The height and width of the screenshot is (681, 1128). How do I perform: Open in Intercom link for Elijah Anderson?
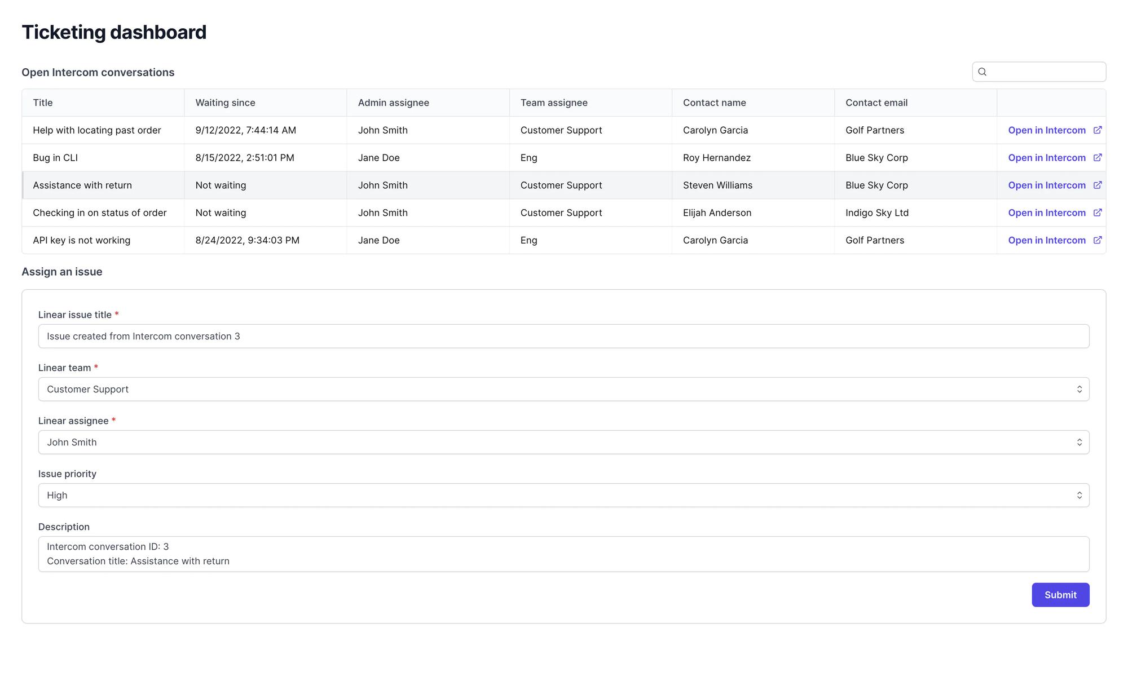tap(1047, 213)
